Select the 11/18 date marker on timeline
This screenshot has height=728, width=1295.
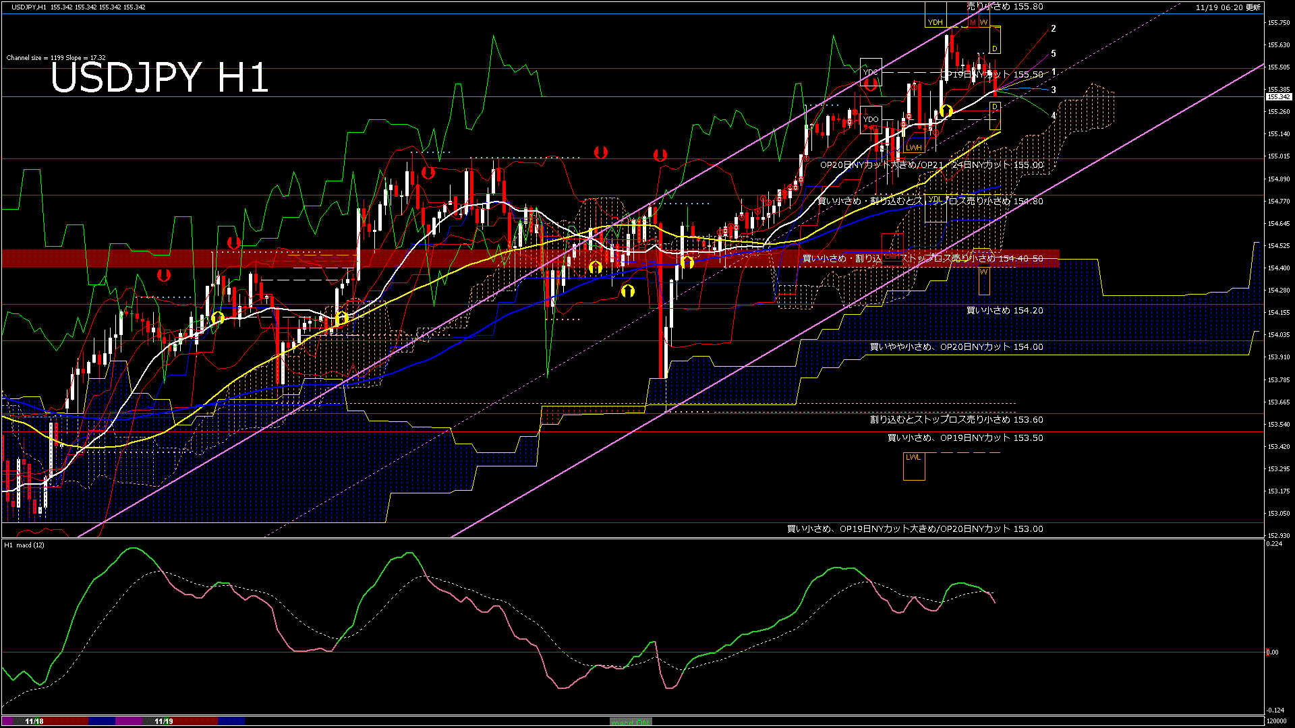34,721
